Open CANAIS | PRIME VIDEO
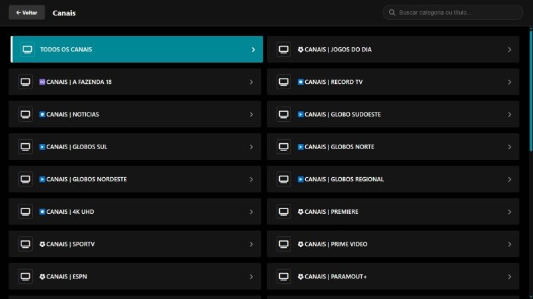This screenshot has height=299, width=533. [393, 244]
